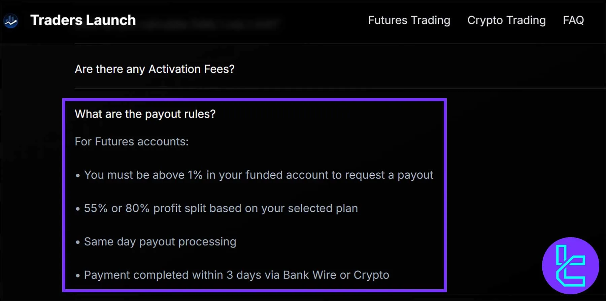This screenshot has width=606, height=301.
Task: Expand the 'Are there any Activation Fees?' question
Action: 155,69
